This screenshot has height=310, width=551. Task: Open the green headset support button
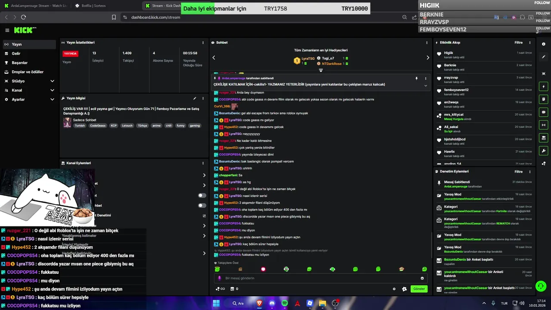tap(541, 286)
